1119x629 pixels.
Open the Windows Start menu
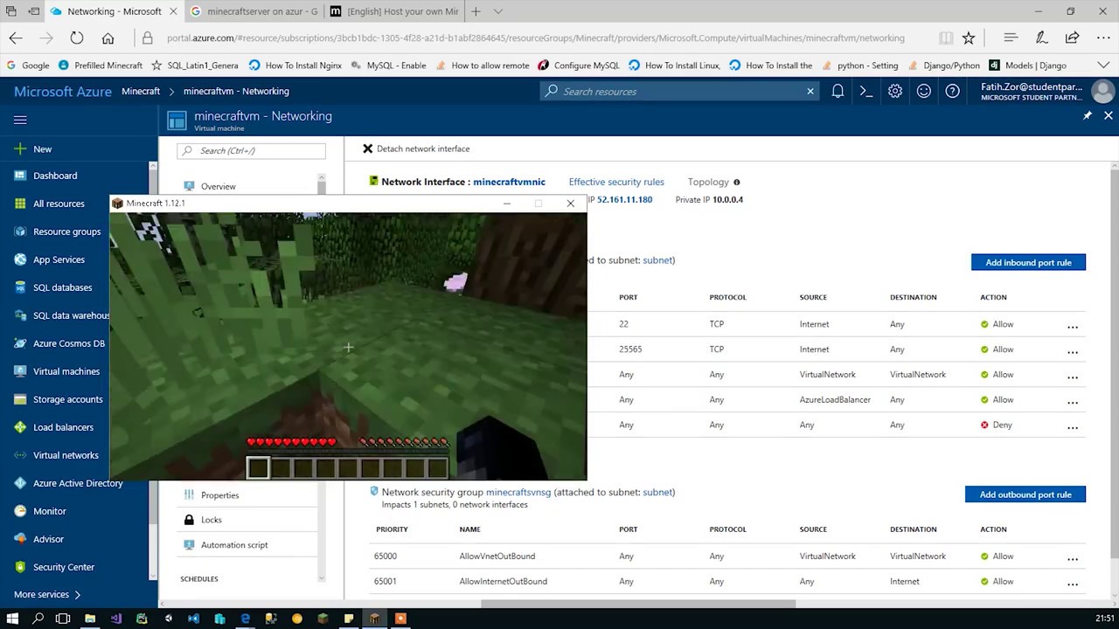tap(12, 619)
